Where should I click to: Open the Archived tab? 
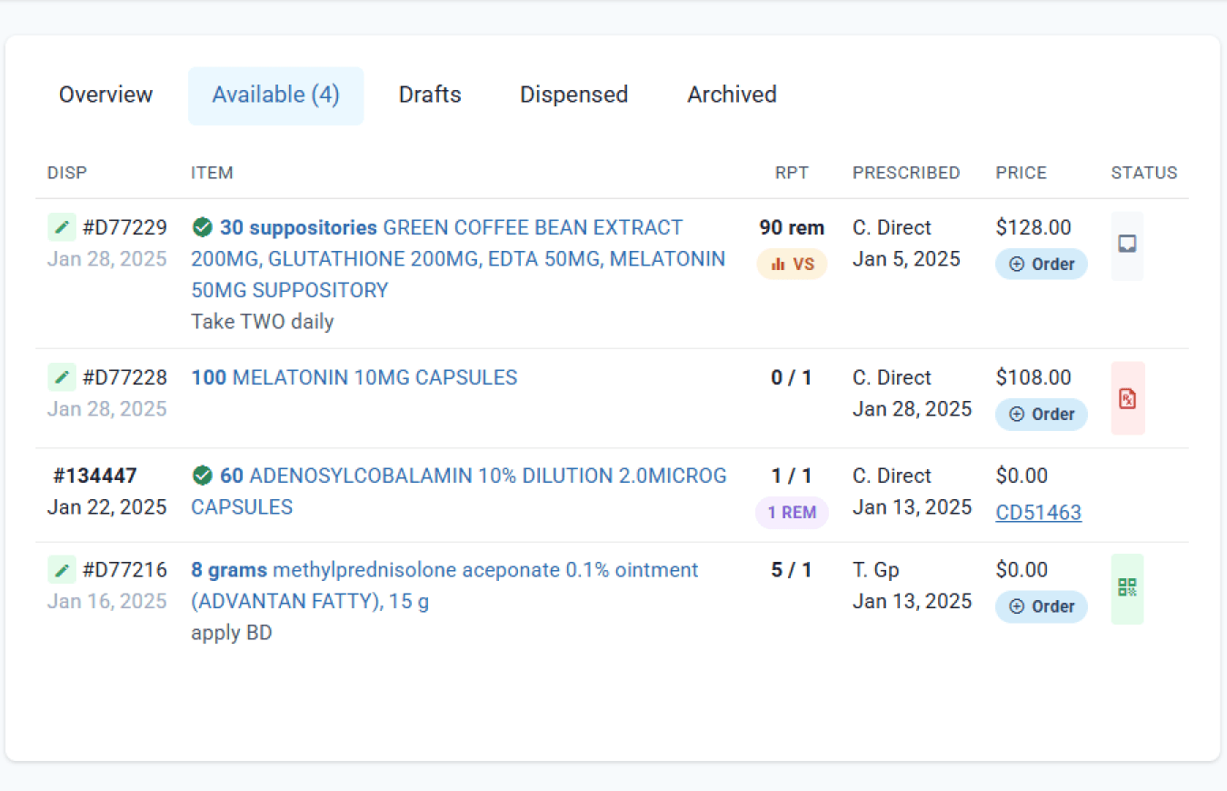(x=732, y=95)
